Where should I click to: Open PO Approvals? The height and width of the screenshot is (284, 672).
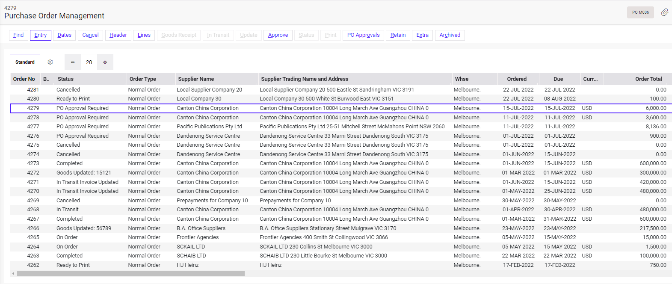[x=363, y=35]
